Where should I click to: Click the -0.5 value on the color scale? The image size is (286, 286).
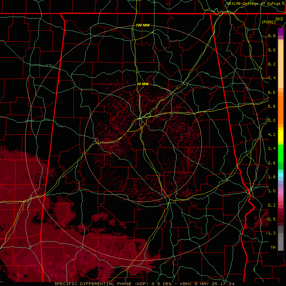pos(270,219)
